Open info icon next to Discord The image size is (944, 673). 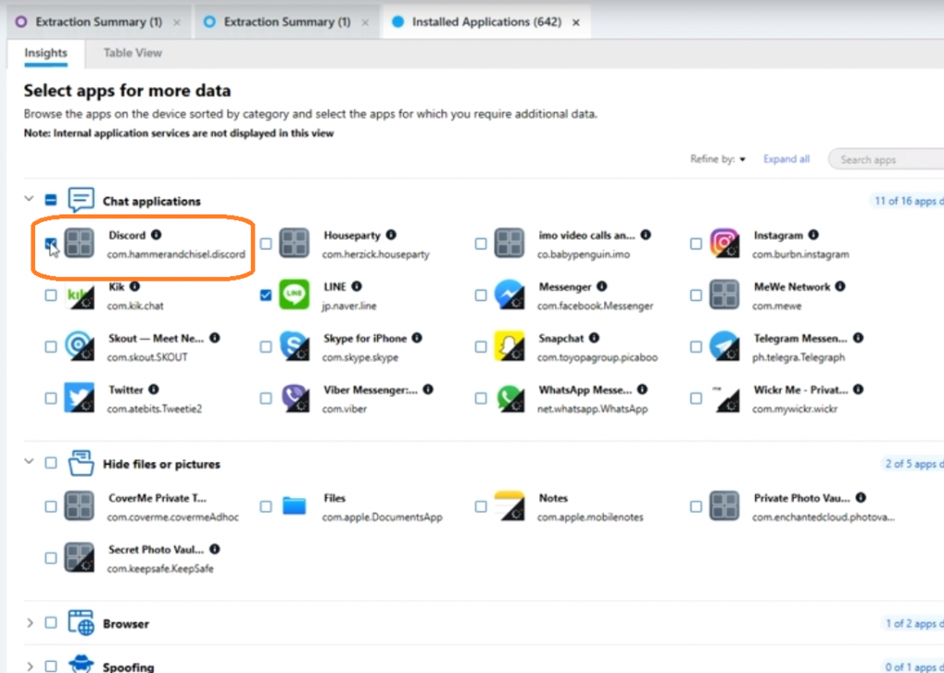click(x=156, y=235)
